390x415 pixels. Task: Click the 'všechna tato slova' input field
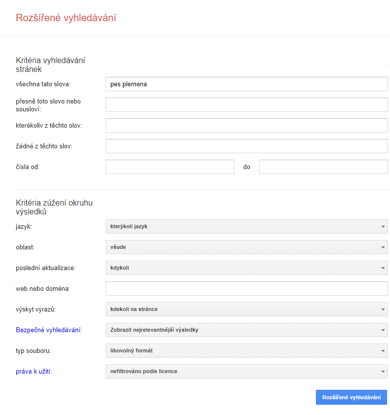tap(246, 84)
